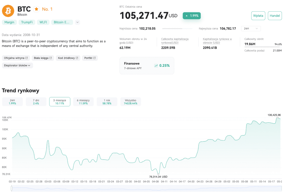Switch chart to the 24H tab

[12, 102]
